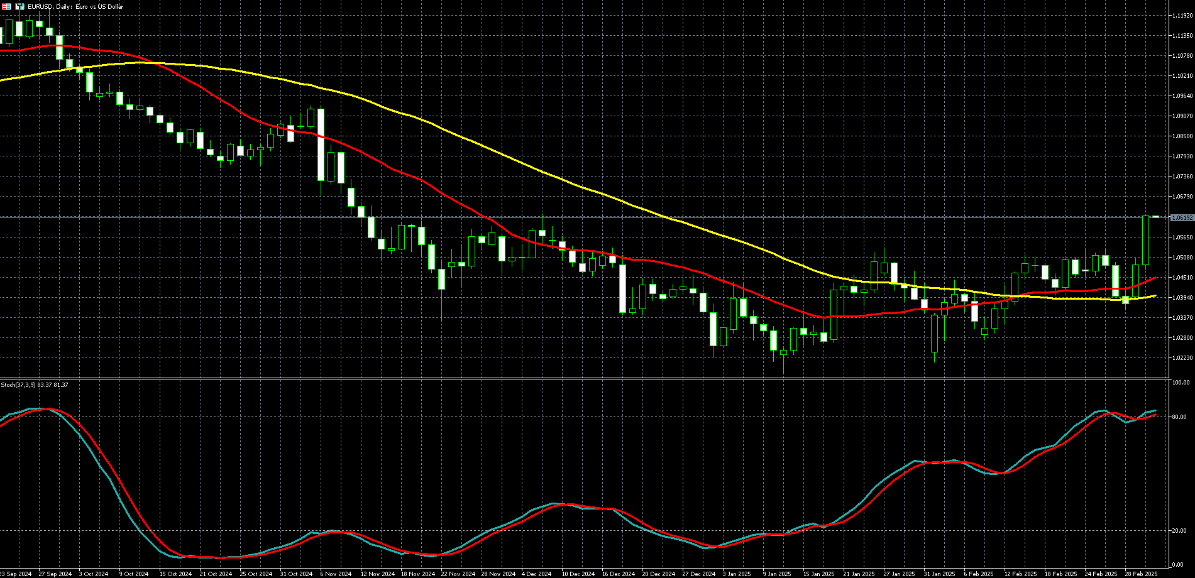Click the '10 Dec 2024' date label
The width and height of the screenshot is (1195, 578).
tap(578, 574)
